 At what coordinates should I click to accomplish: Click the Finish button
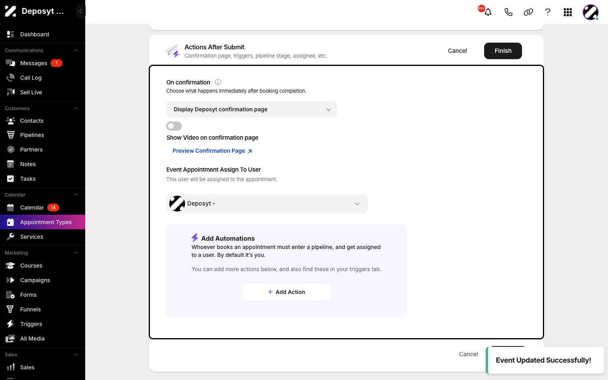(x=503, y=51)
